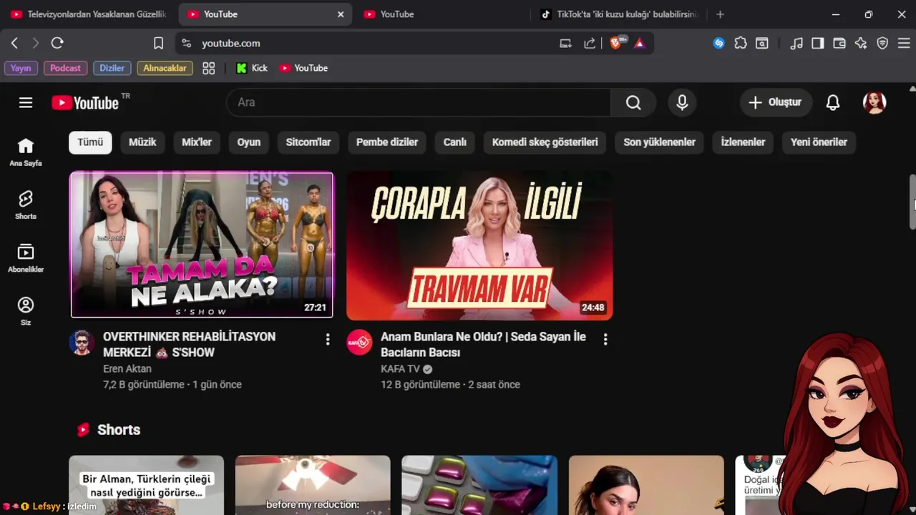
Task: Select the Sitcom'lar filter chip
Action: click(308, 142)
